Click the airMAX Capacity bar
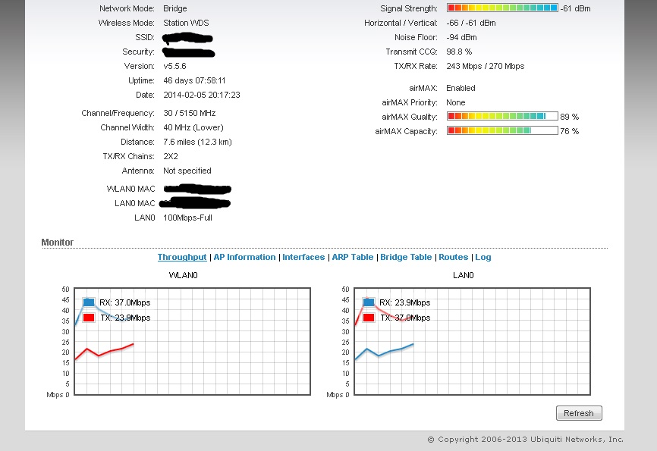Viewport: 657px width, 451px height. pyautogui.click(x=502, y=131)
